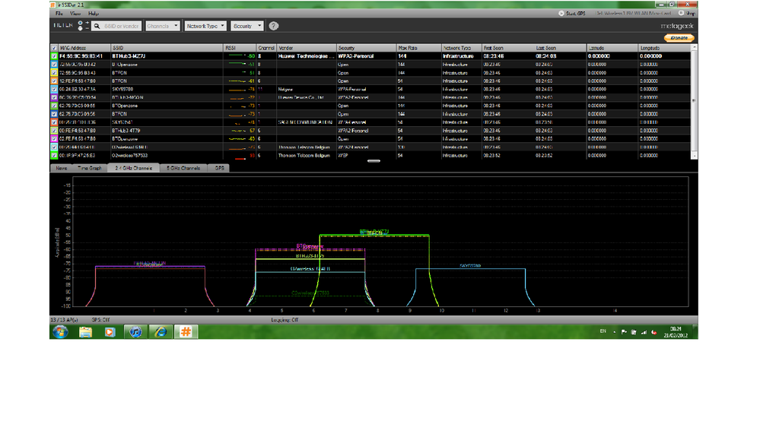Open the Network Type filter dropdown
The image size is (760, 427).
pos(205,26)
